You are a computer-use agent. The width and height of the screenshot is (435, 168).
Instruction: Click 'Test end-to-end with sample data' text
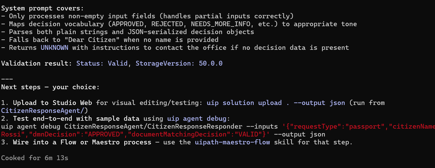pos(76,118)
